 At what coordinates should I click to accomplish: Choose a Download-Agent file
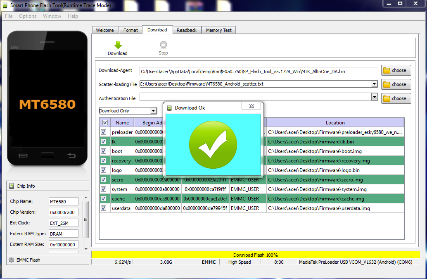pyautogui.click(x=396, y=70)
